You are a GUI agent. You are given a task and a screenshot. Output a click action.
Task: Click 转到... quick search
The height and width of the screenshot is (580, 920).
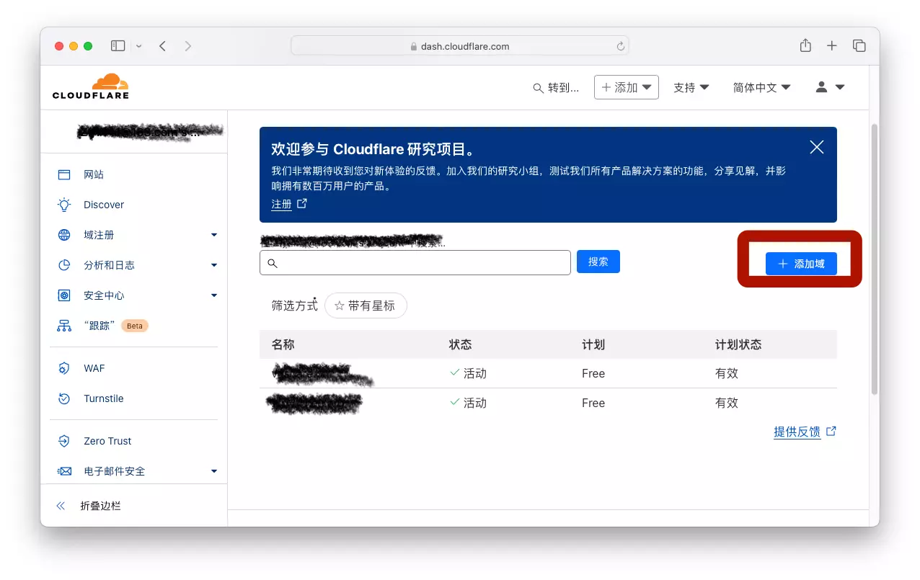556,88
